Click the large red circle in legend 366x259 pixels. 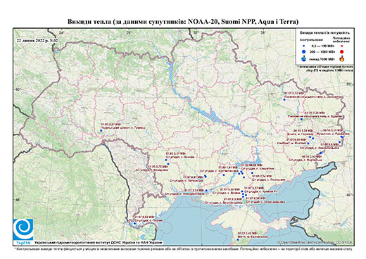point(341,52)
